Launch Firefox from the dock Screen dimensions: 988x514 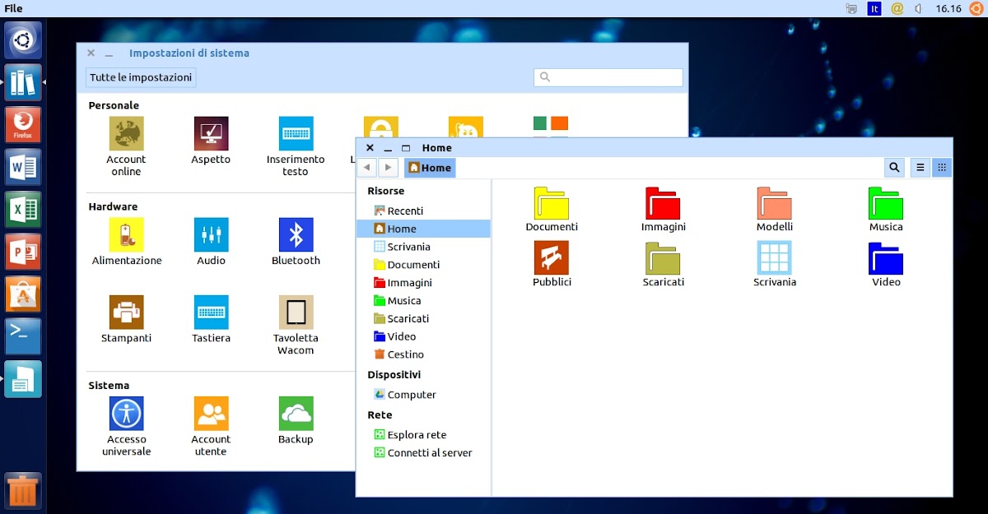click(x=22, y=125)
